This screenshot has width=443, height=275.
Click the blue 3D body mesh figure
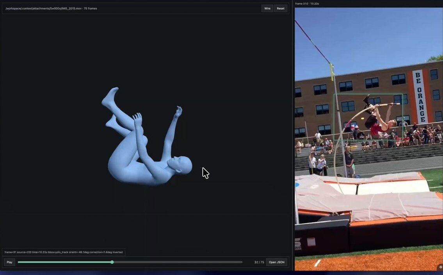[x=147, y=137]
